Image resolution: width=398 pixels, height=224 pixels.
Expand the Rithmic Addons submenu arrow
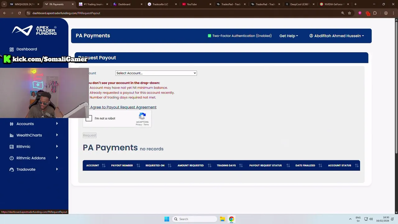click(57, 158)
